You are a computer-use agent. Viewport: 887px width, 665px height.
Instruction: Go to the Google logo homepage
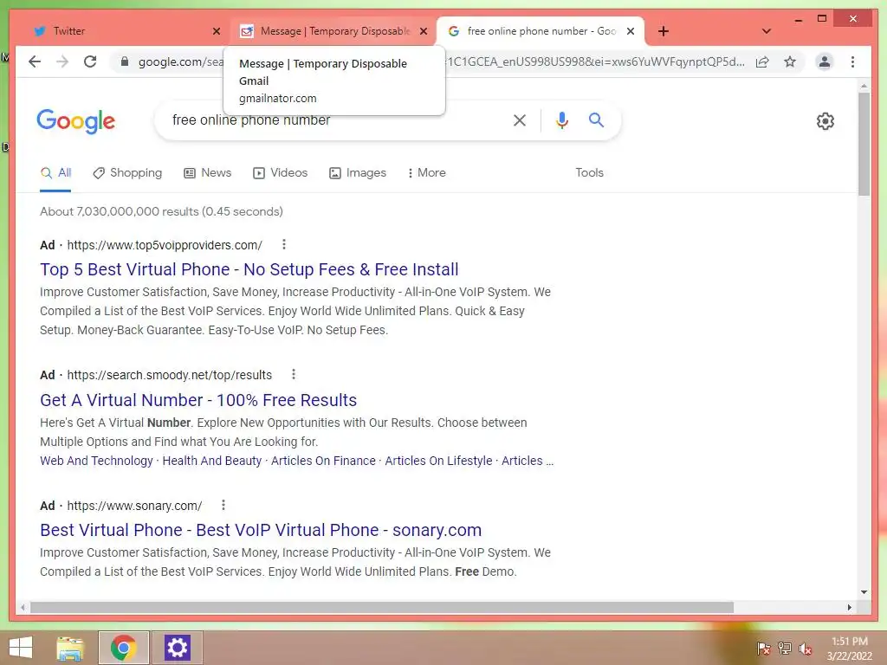76,121
